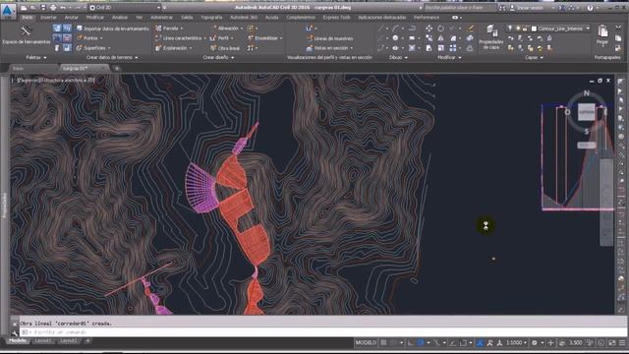Toggle the blue object snap in status bar
629x354 pixels.
[421, 343]
